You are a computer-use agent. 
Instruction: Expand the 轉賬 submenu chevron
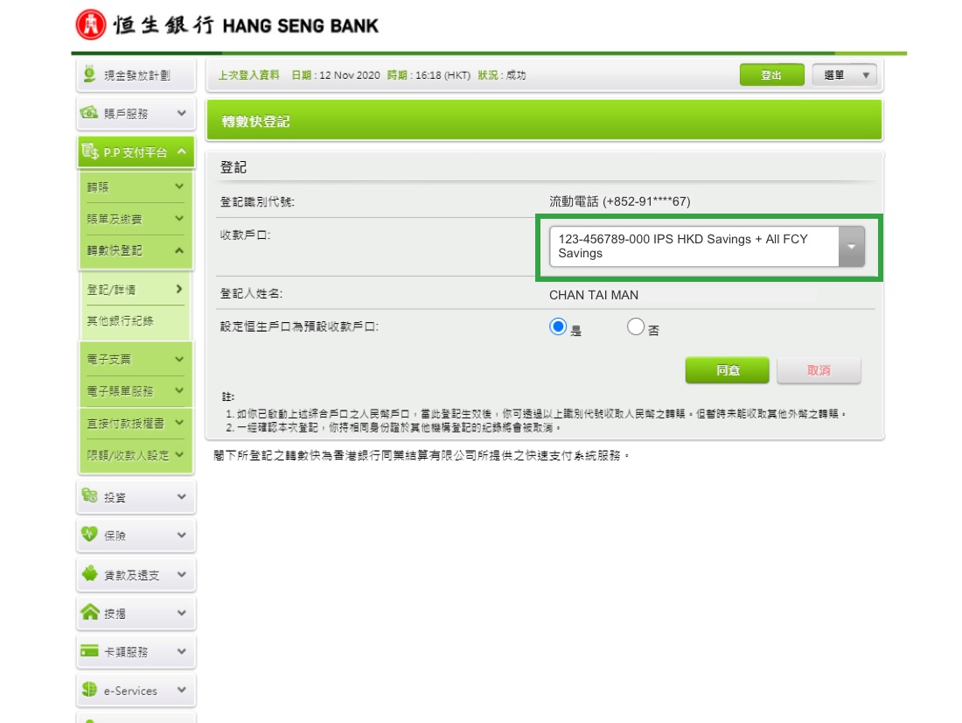(179, 186)
